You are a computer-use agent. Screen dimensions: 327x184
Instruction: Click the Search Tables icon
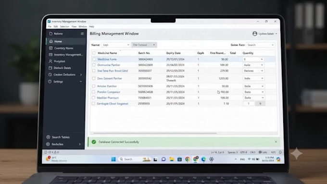click(x=48, y=137)
